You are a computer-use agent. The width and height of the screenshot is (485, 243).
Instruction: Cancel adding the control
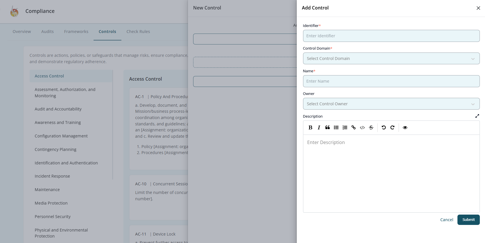coord(447,220)
